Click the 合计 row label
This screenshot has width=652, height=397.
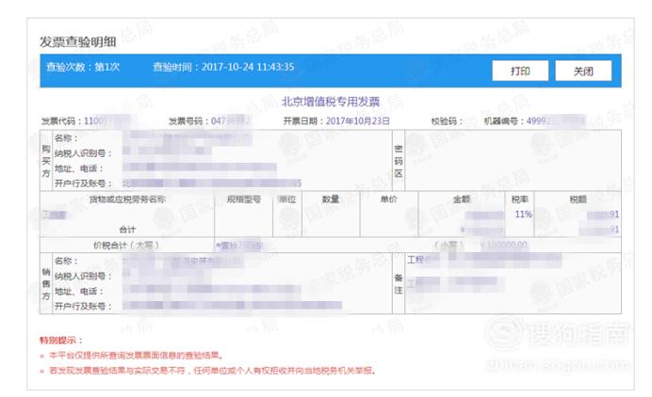point(127,230)
